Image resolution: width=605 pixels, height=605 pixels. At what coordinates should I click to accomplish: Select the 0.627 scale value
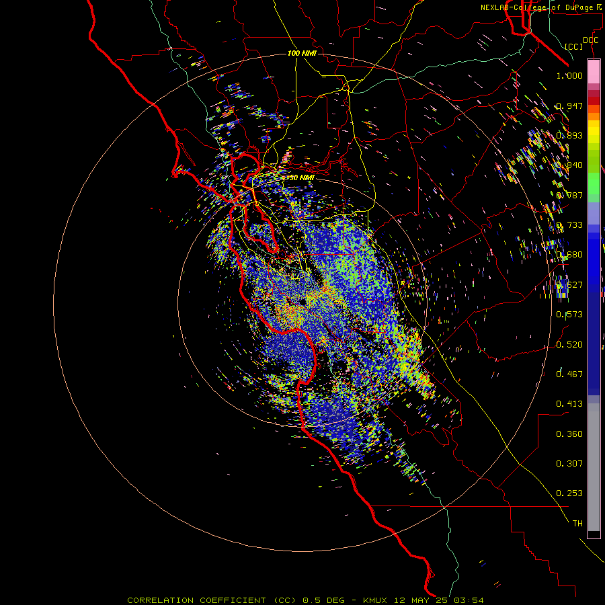[569, 285]
